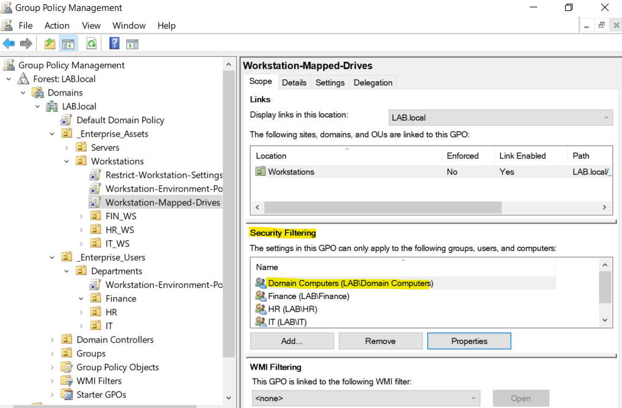Toggle the Show/Hide Console Tree icon

tap(68, 44)
